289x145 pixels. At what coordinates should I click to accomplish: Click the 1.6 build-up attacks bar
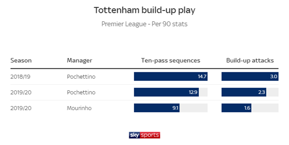[236, 108]
